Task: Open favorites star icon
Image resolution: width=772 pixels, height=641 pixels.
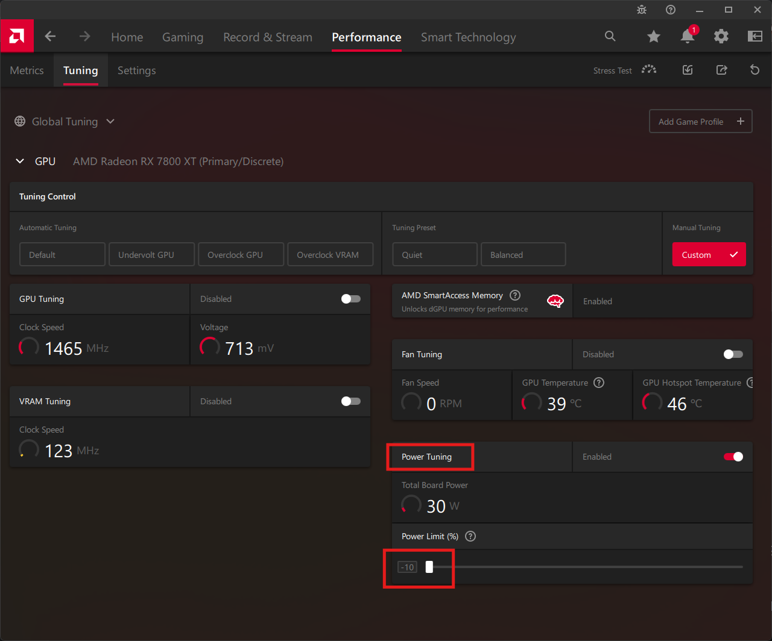Action: (x=654, y=37)
